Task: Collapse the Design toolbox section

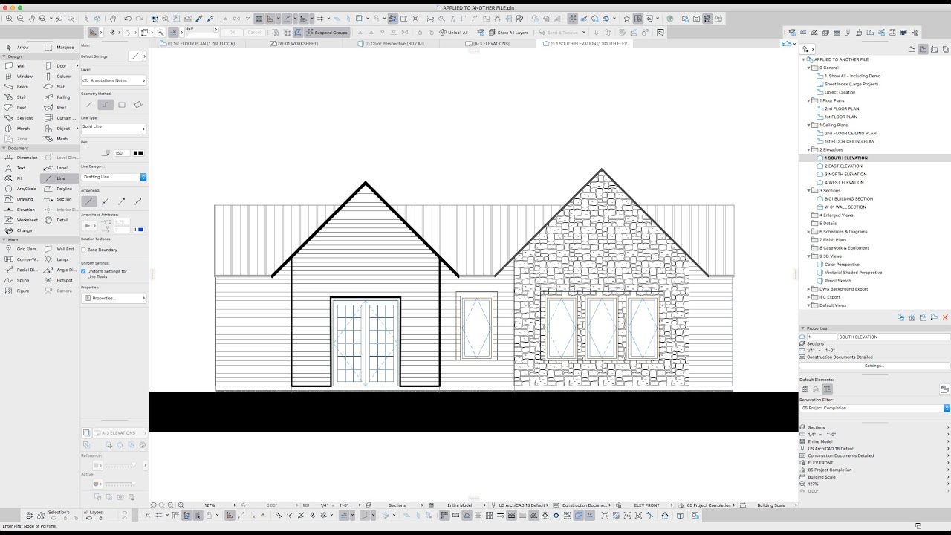Action: [x=4, y=56]
